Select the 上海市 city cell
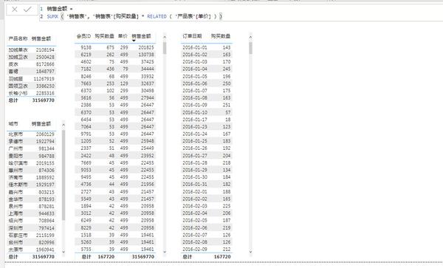The width and height of the screenshot is (443, 268). (x=16, y=213)
